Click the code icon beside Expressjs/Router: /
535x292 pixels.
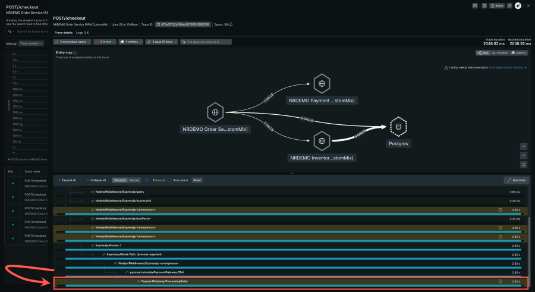click(x=93, y=246)
